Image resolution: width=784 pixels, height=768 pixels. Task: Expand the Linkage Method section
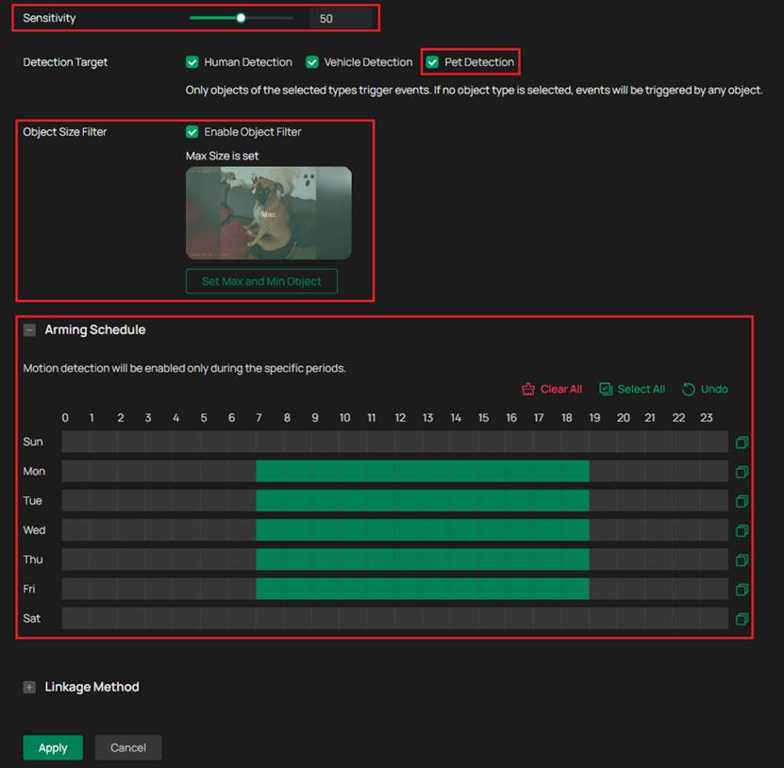pyautogui.click(x=29, y=687)
